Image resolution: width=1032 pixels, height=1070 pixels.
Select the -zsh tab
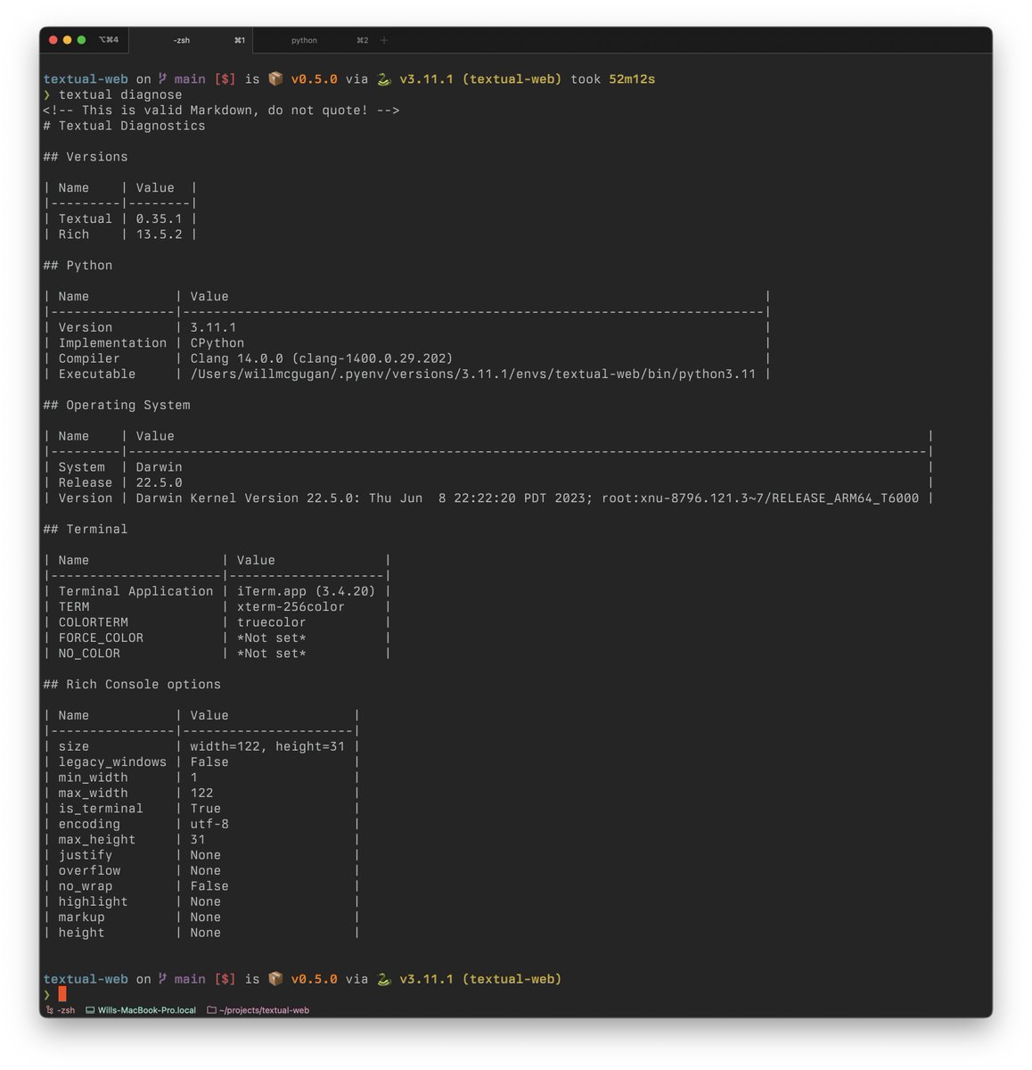click(182, 39)
